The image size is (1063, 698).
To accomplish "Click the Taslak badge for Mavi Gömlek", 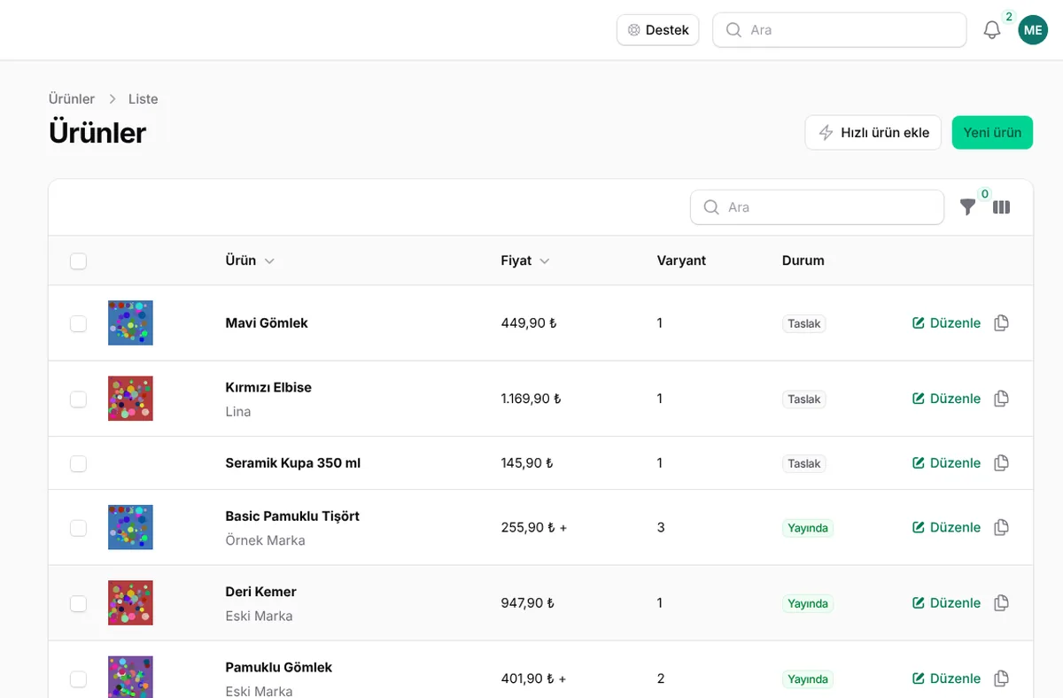I will point(804,324).
